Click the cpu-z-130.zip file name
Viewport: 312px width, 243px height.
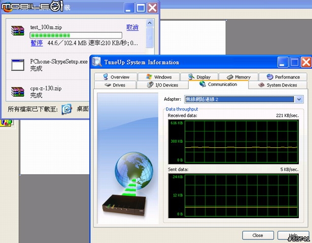[46, 89]
